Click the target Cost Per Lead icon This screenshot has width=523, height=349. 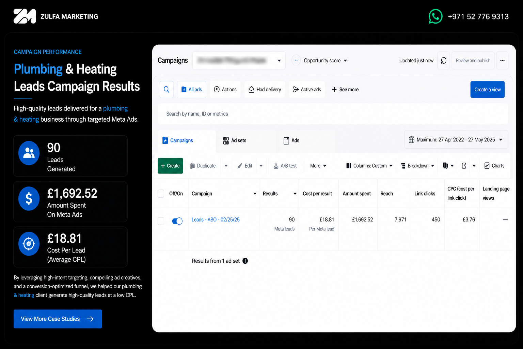point(29,244)
